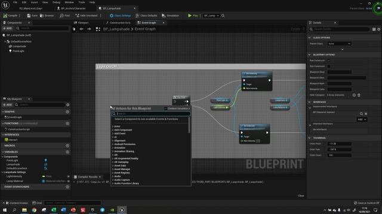Open Chrome from the taskbar
The width and height of the screenshot is (382, 214).
click(x=34, y=210)
